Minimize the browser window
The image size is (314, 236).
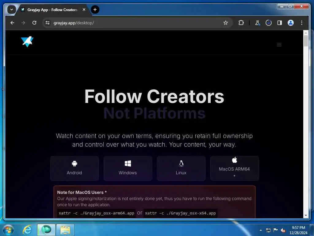[282, 6]
